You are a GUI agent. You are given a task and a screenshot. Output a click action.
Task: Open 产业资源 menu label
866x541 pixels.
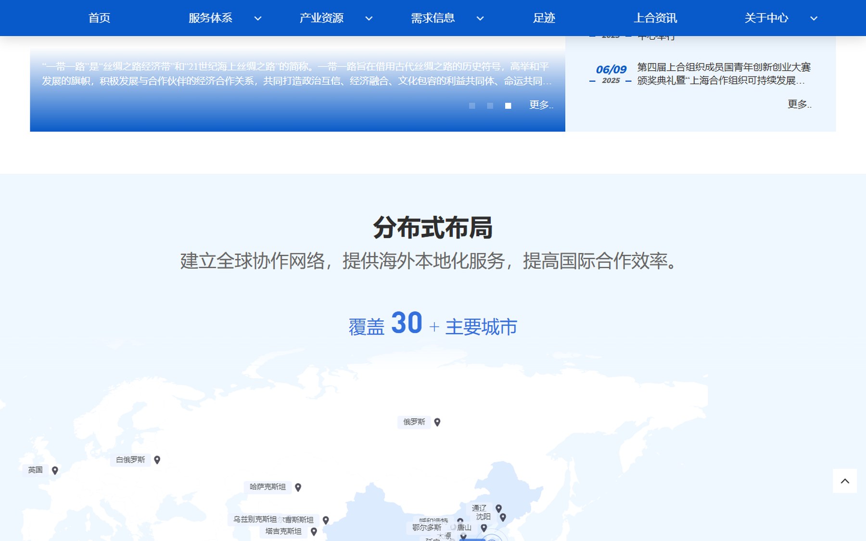321,18
